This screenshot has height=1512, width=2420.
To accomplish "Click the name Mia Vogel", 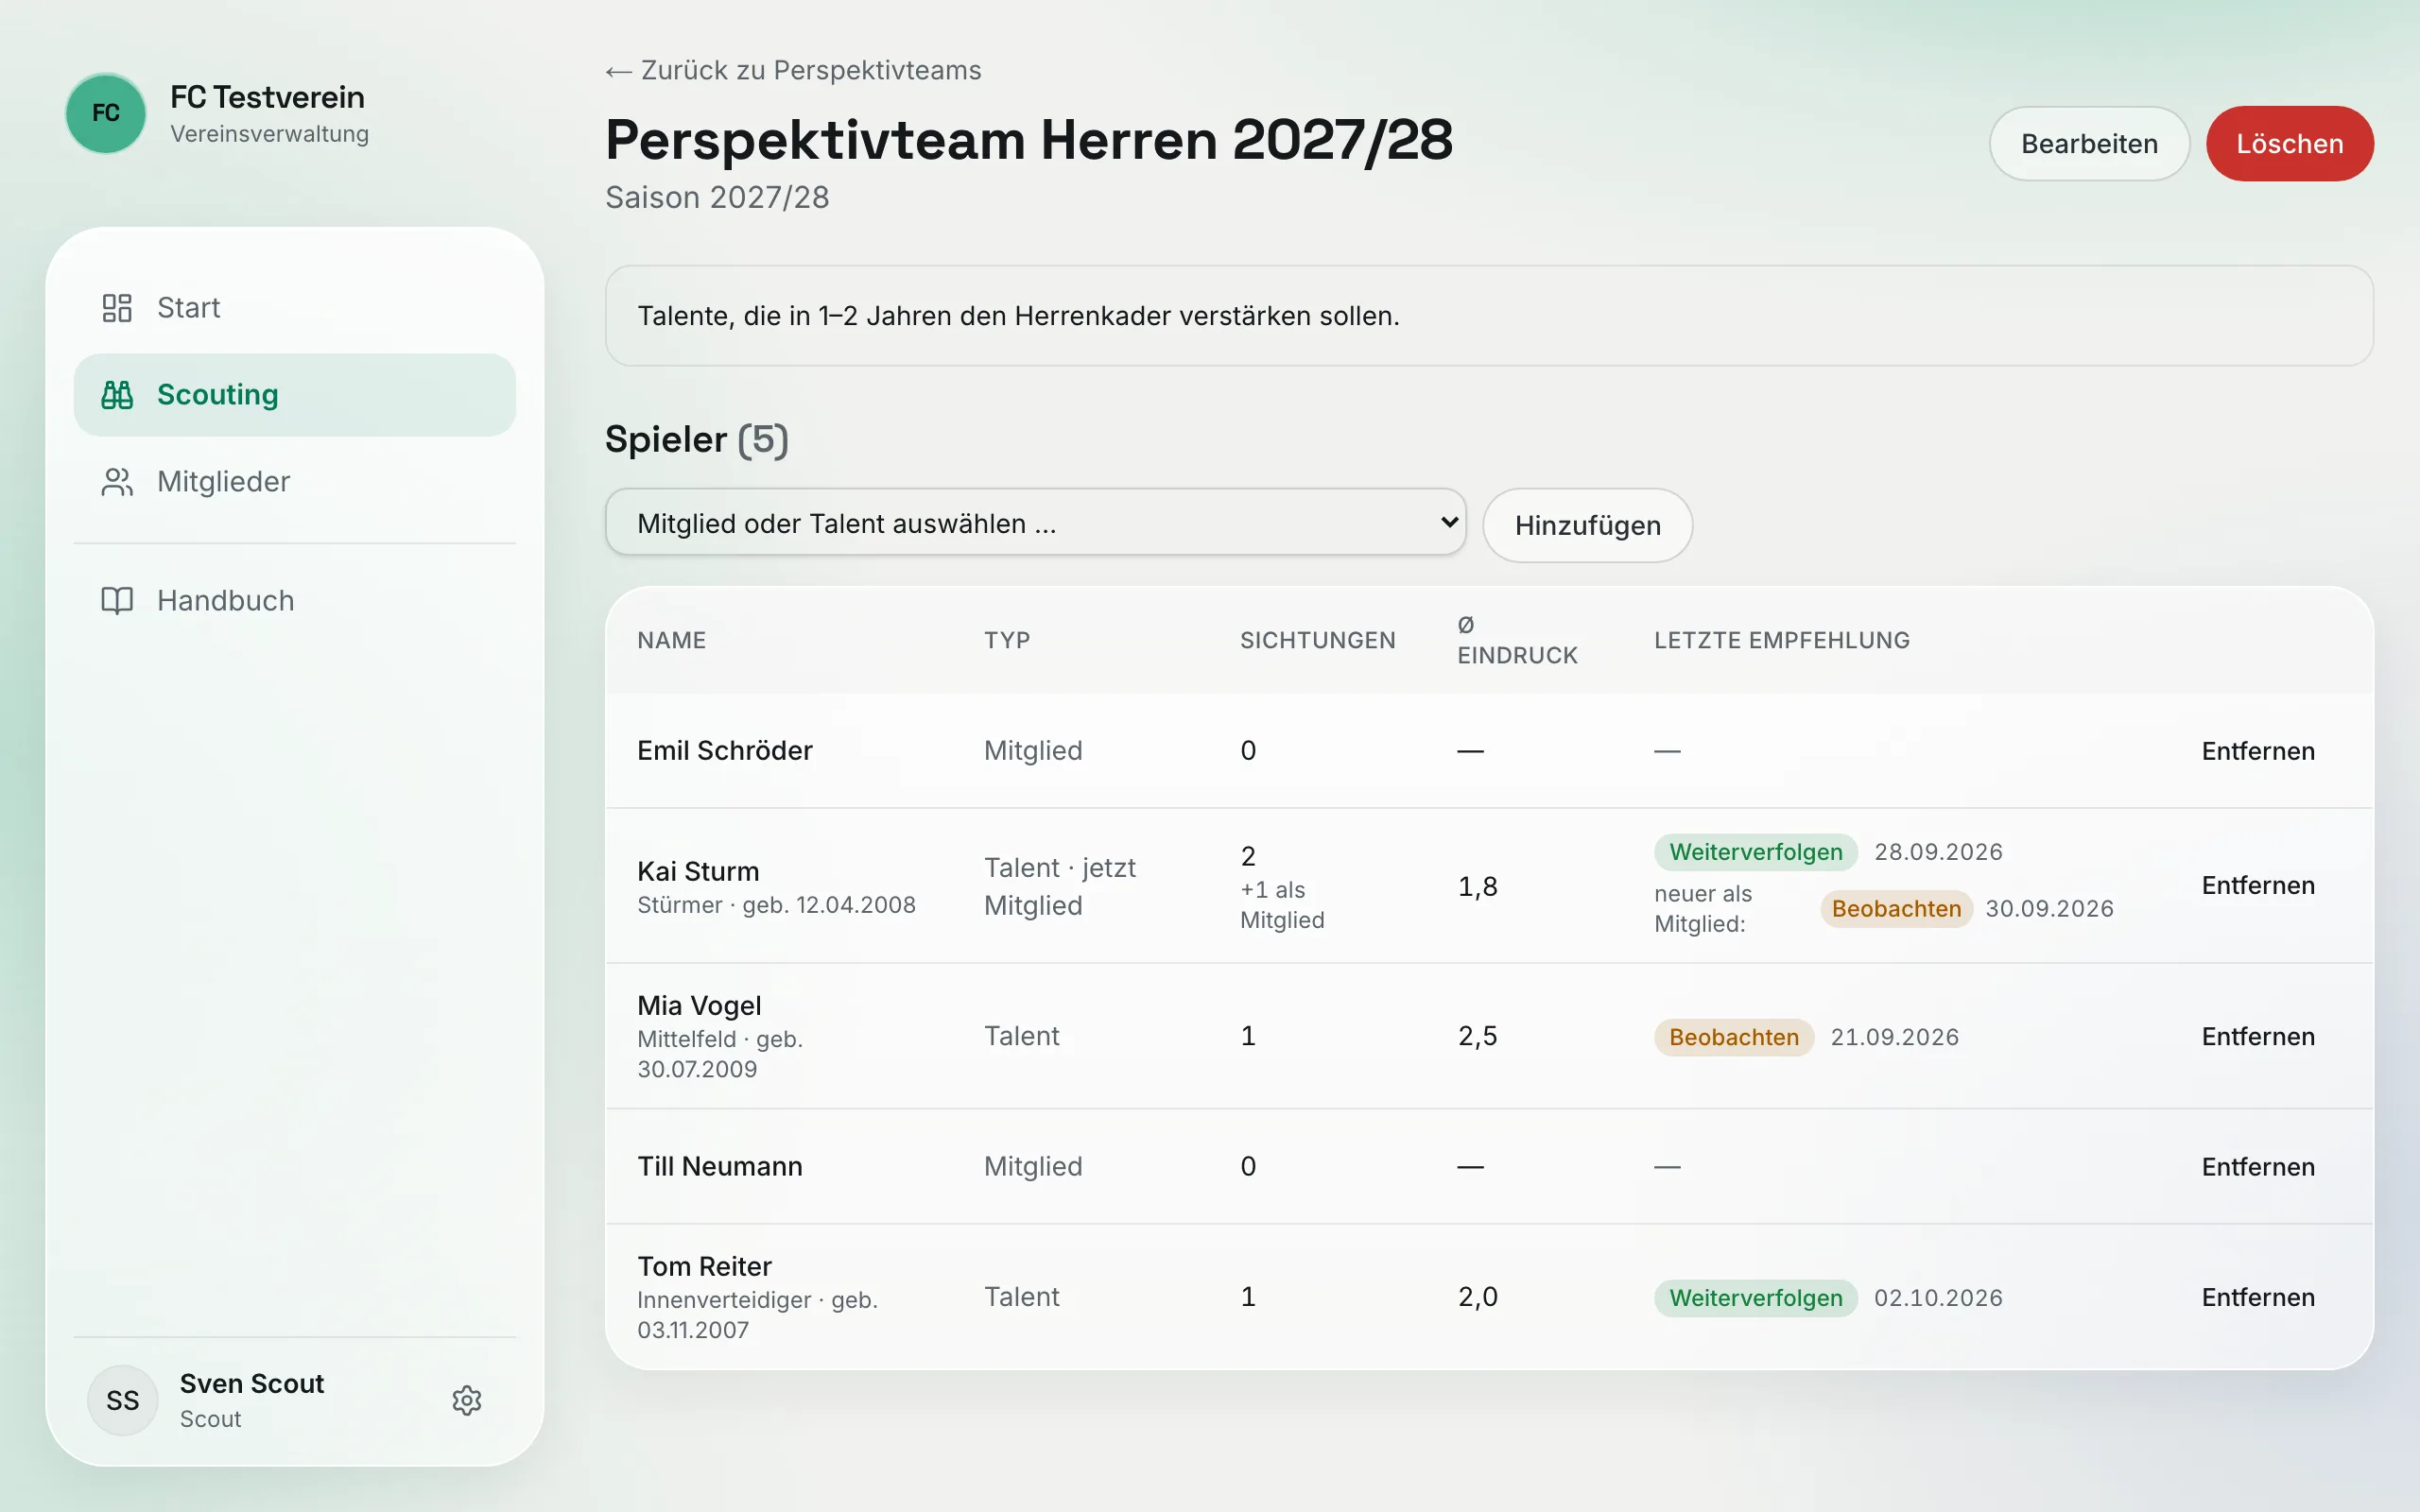I will [699, 1005].
